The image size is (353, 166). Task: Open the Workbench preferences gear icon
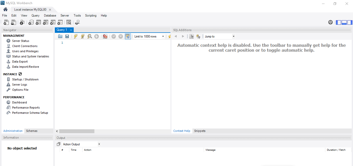pyautogui.click(x=330, y=22)
